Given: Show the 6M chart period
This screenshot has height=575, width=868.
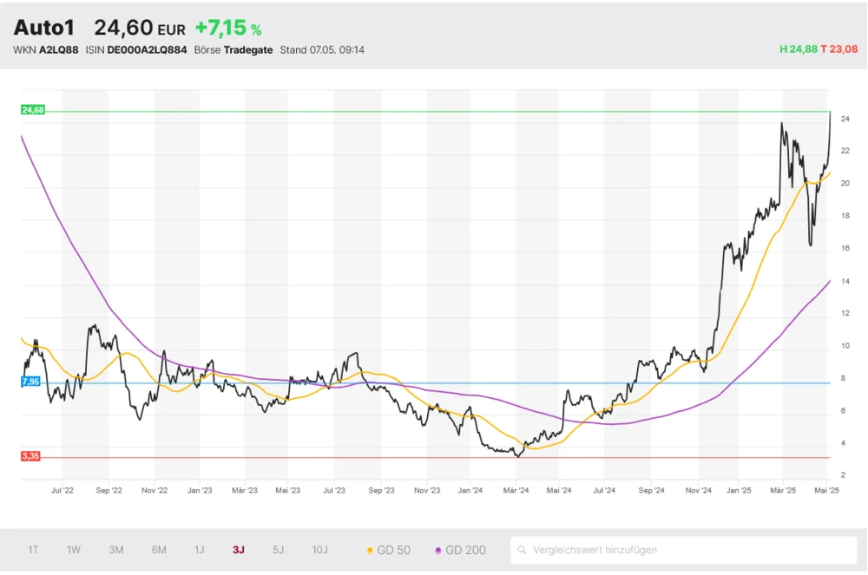Looking at the screenshot, I should click(159, 550).
